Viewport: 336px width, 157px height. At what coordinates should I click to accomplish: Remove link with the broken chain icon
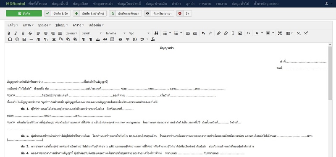[x=226, y=33]
